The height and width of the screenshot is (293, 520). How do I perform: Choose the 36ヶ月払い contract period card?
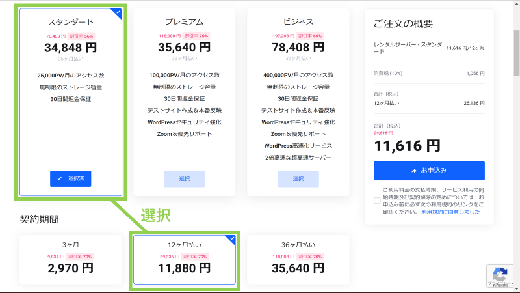pos(298,259)
